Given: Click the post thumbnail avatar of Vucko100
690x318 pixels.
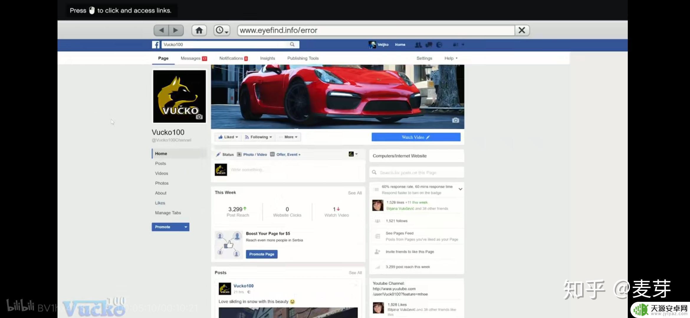Looking at the screenshot, I should tap(225, 289).
